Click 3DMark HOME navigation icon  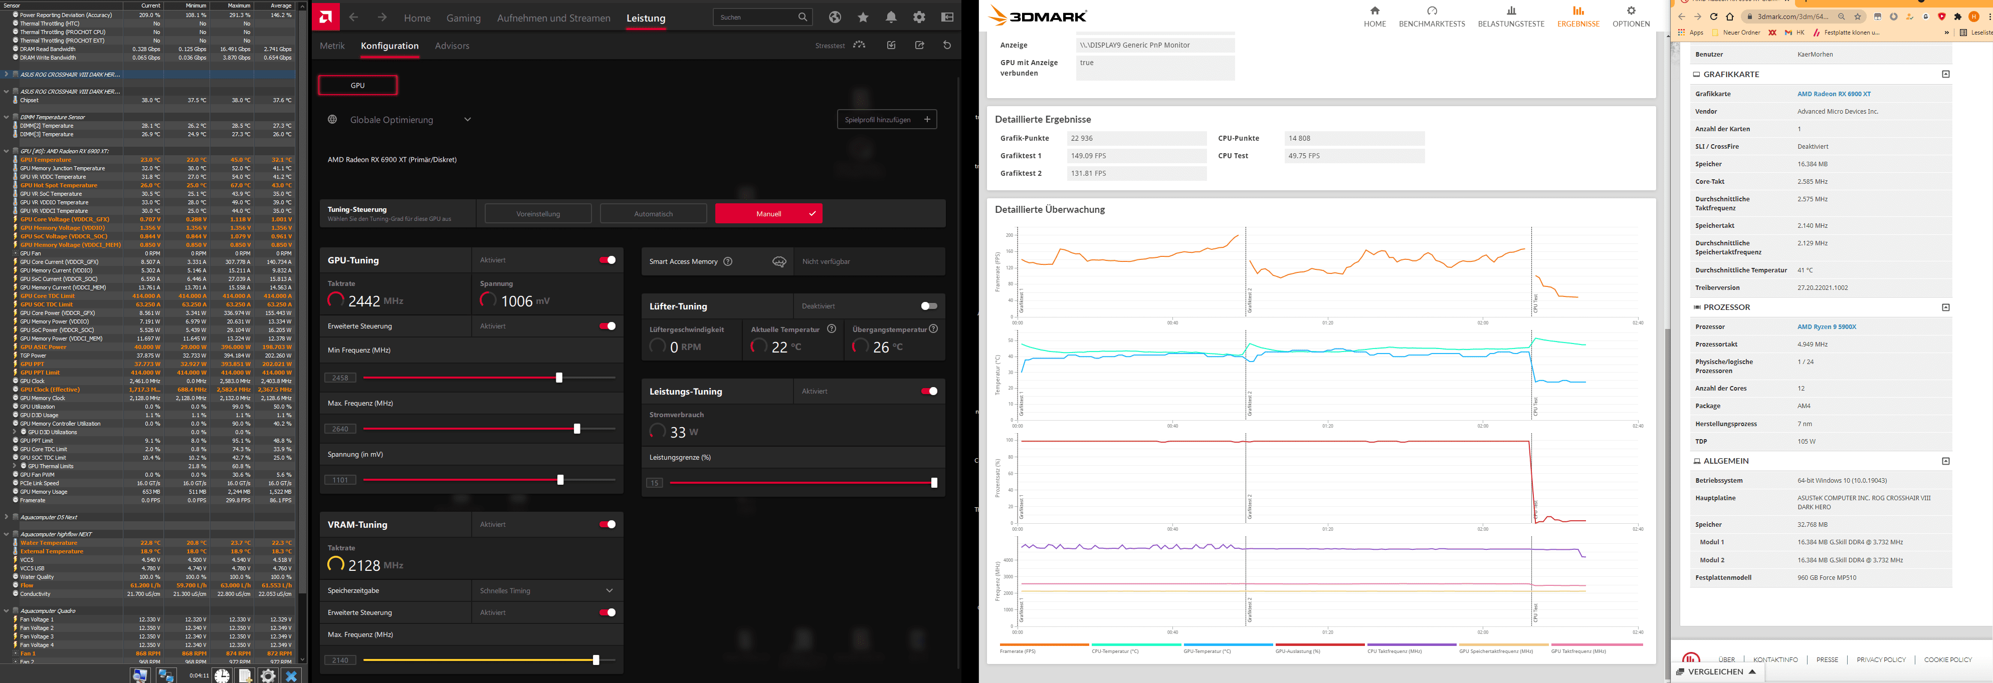1375,11
